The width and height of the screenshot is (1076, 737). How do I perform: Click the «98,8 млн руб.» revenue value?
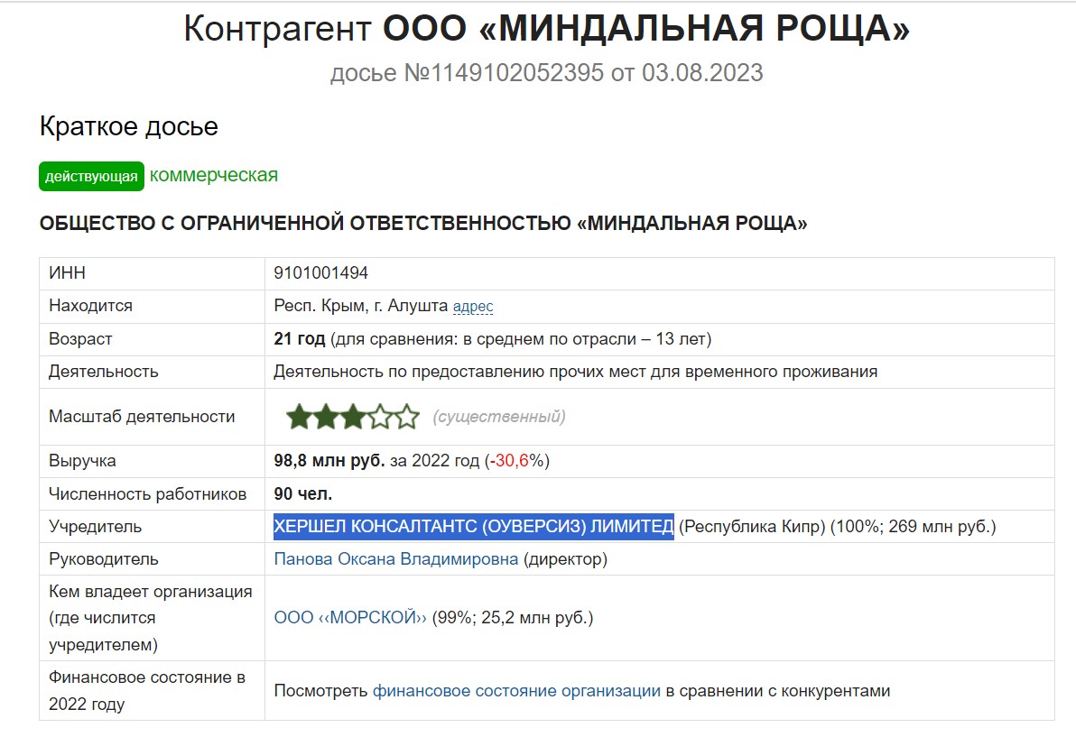coord(329,461)
